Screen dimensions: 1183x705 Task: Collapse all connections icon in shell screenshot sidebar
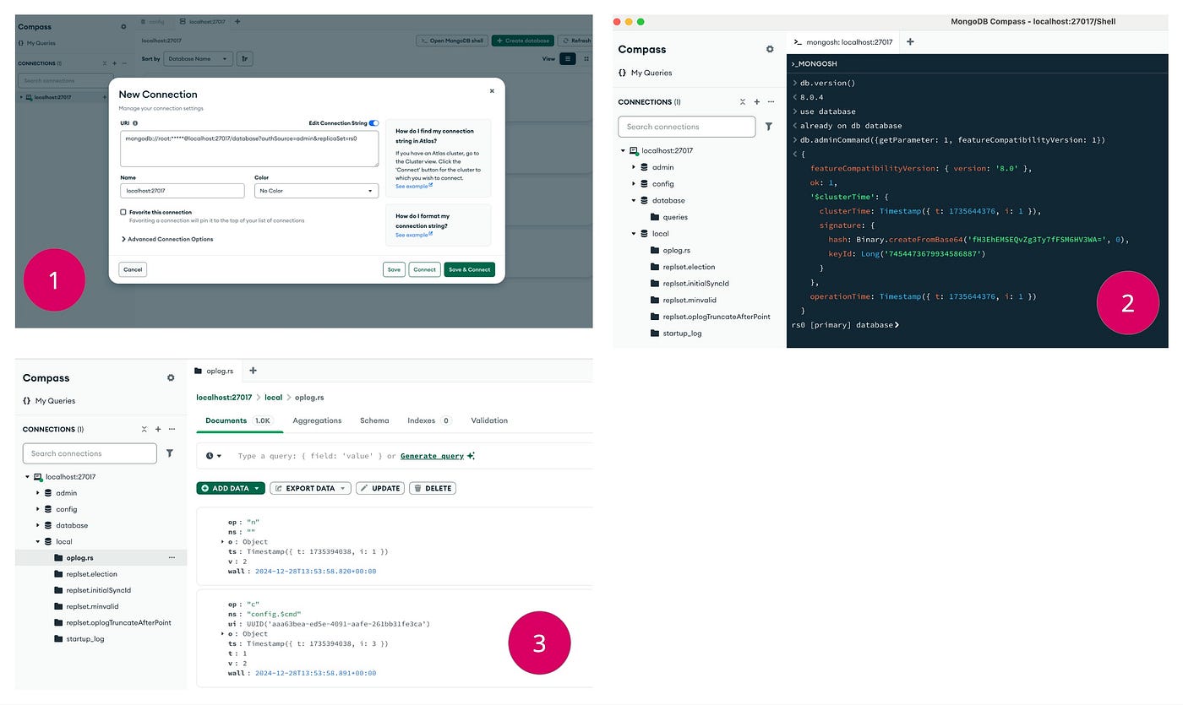click(743, 101)
